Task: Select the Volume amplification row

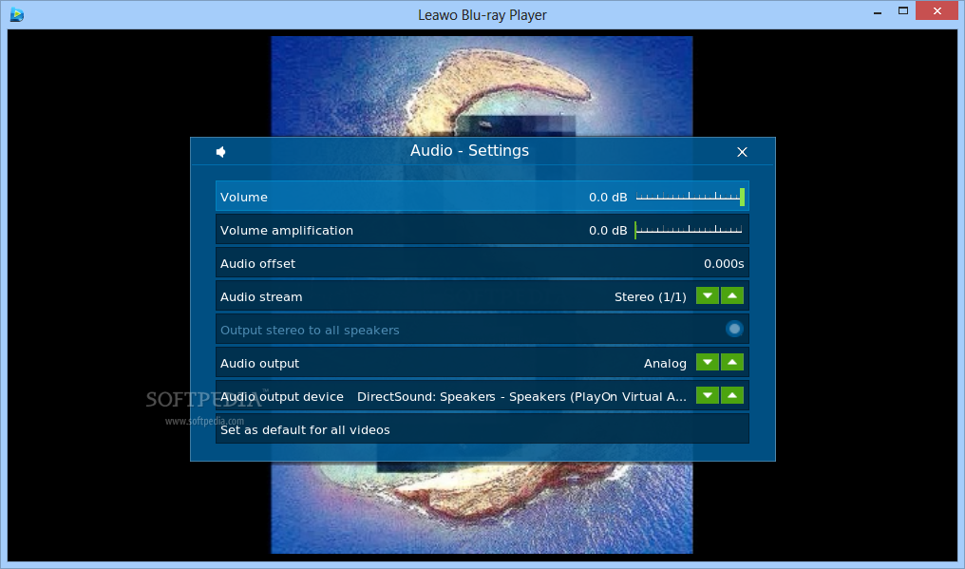Action: click(x=482, y=230)
